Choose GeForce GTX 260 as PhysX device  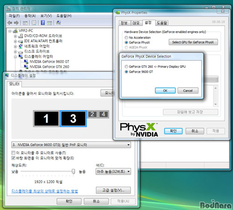(x=126, y=67)
